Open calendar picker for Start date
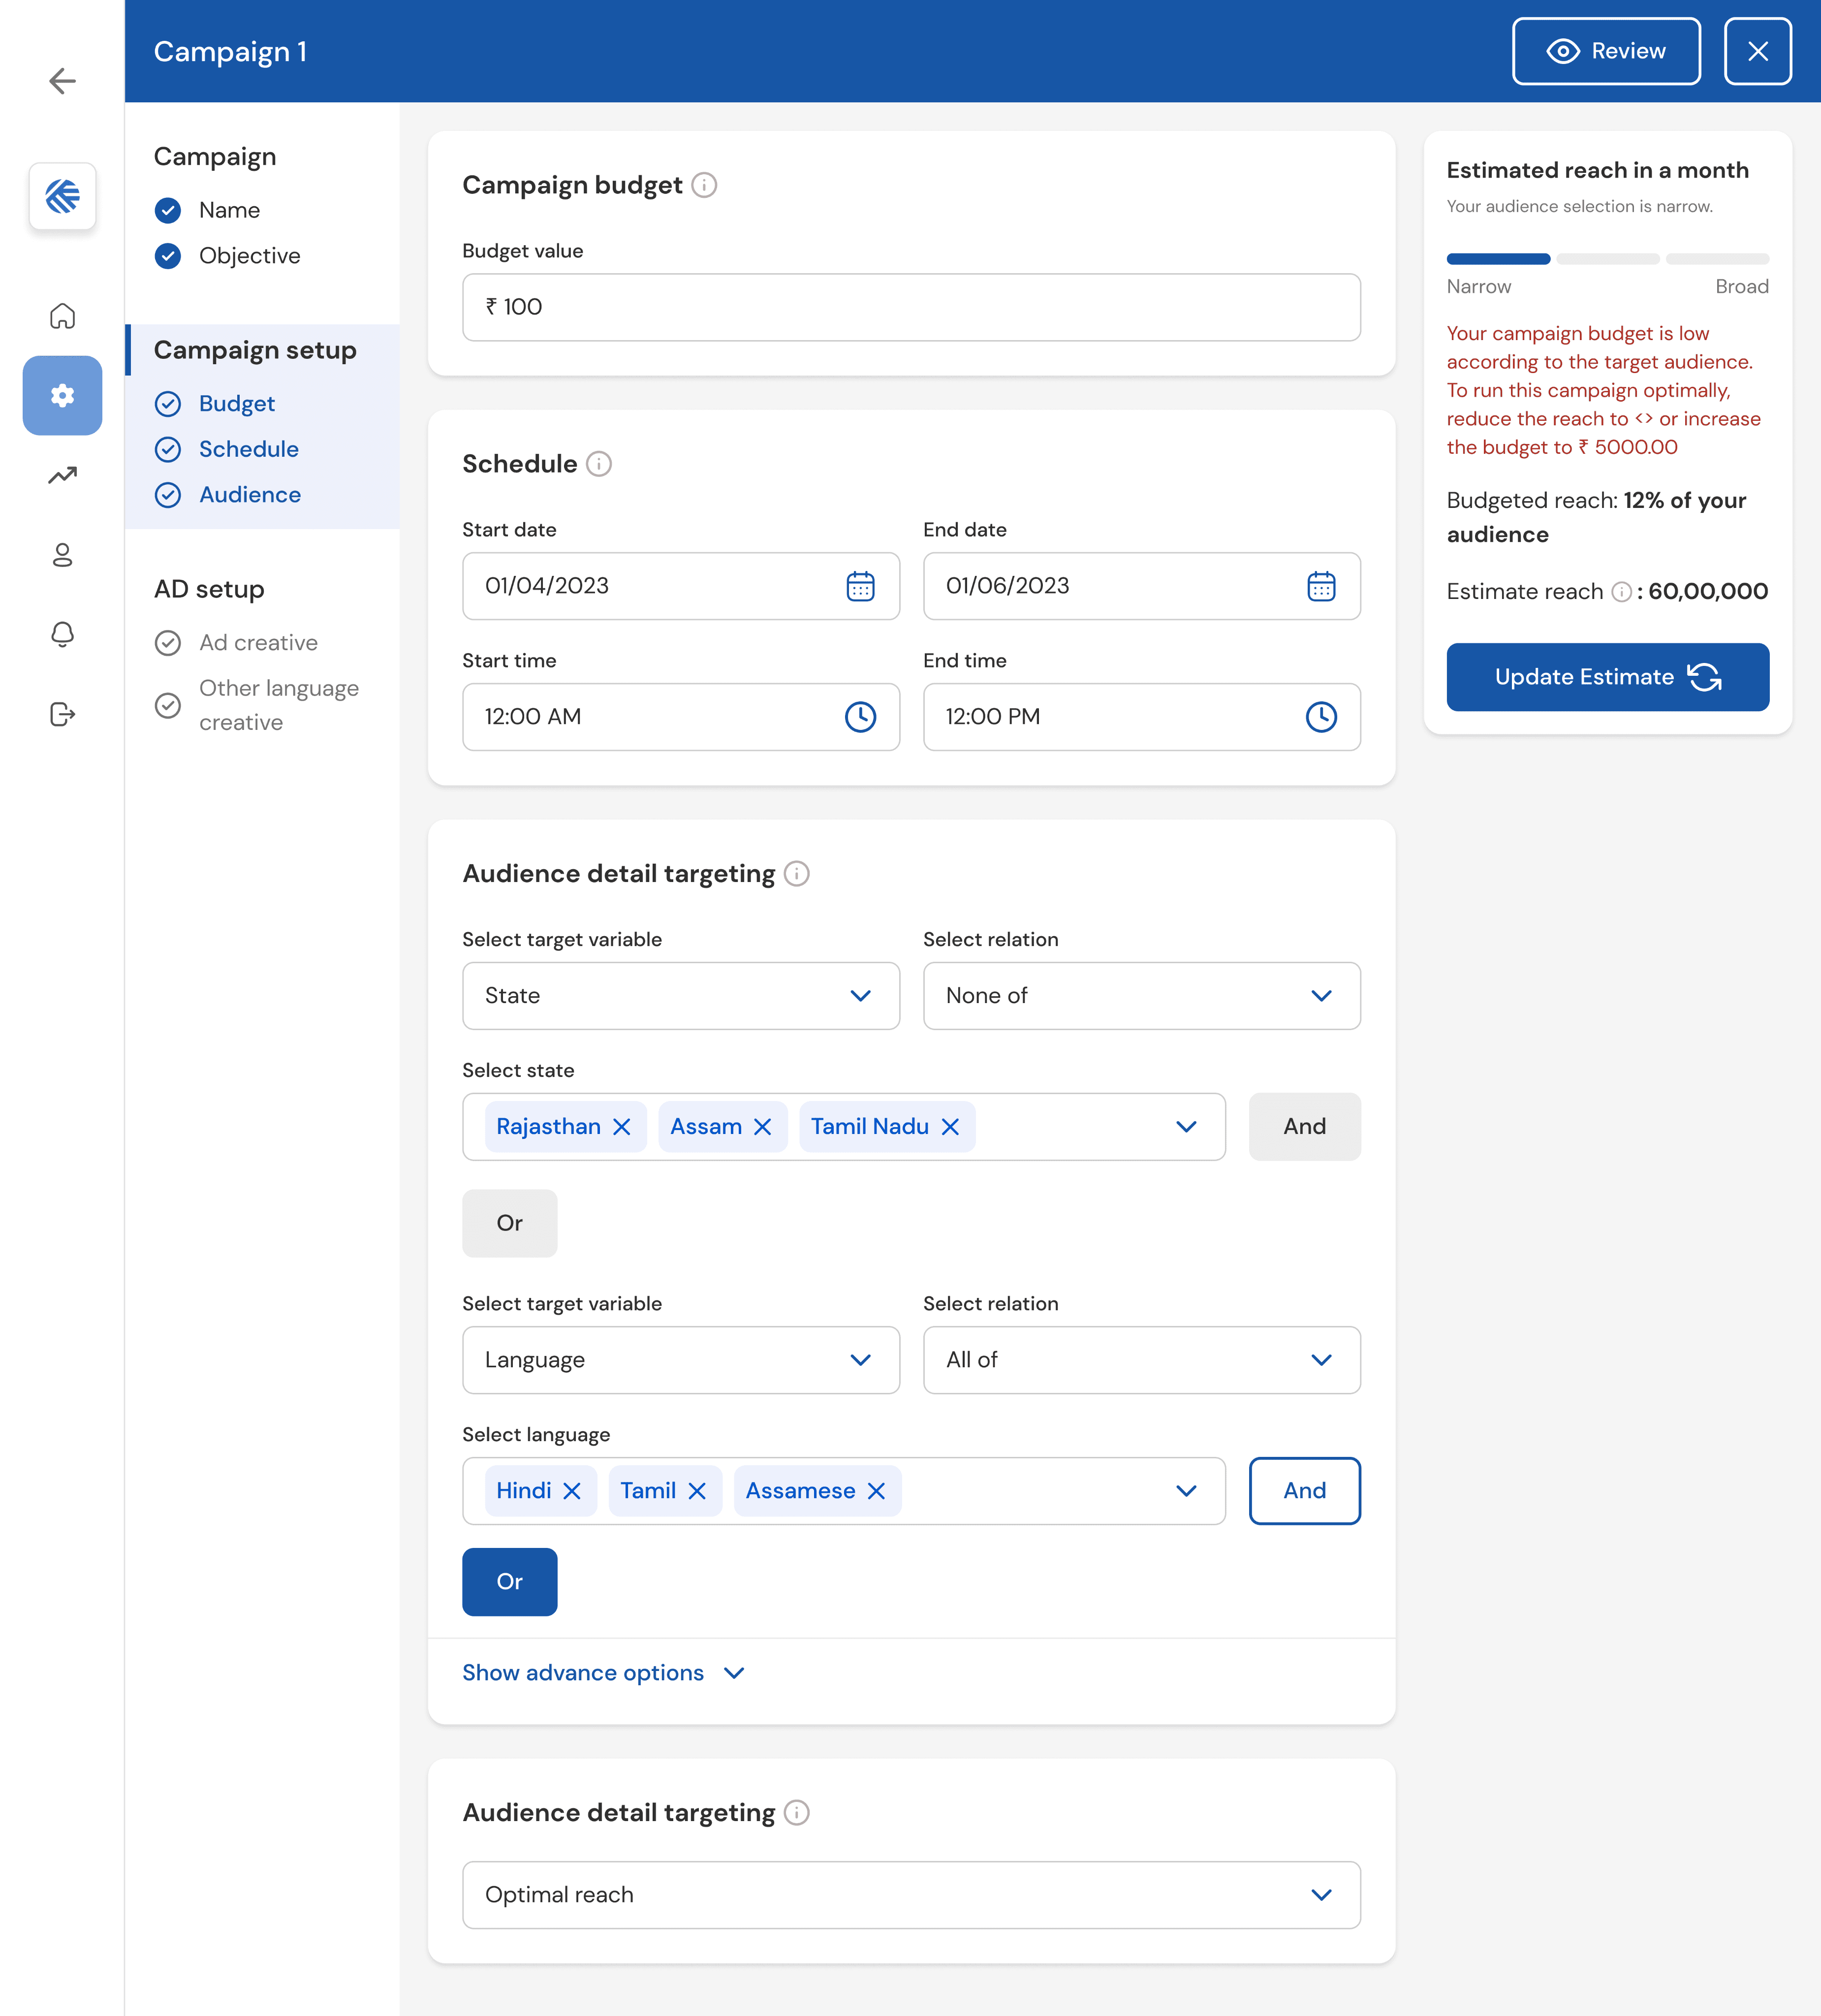1821x2016 pixels. click(860, 586)
